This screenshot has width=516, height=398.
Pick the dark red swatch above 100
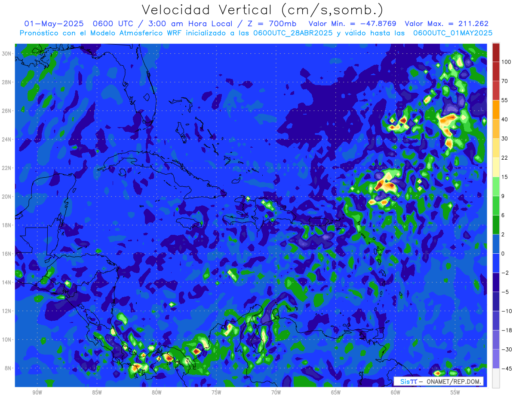[496, 52]
